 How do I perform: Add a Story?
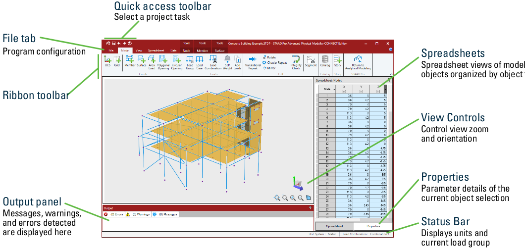coord(337,61)
